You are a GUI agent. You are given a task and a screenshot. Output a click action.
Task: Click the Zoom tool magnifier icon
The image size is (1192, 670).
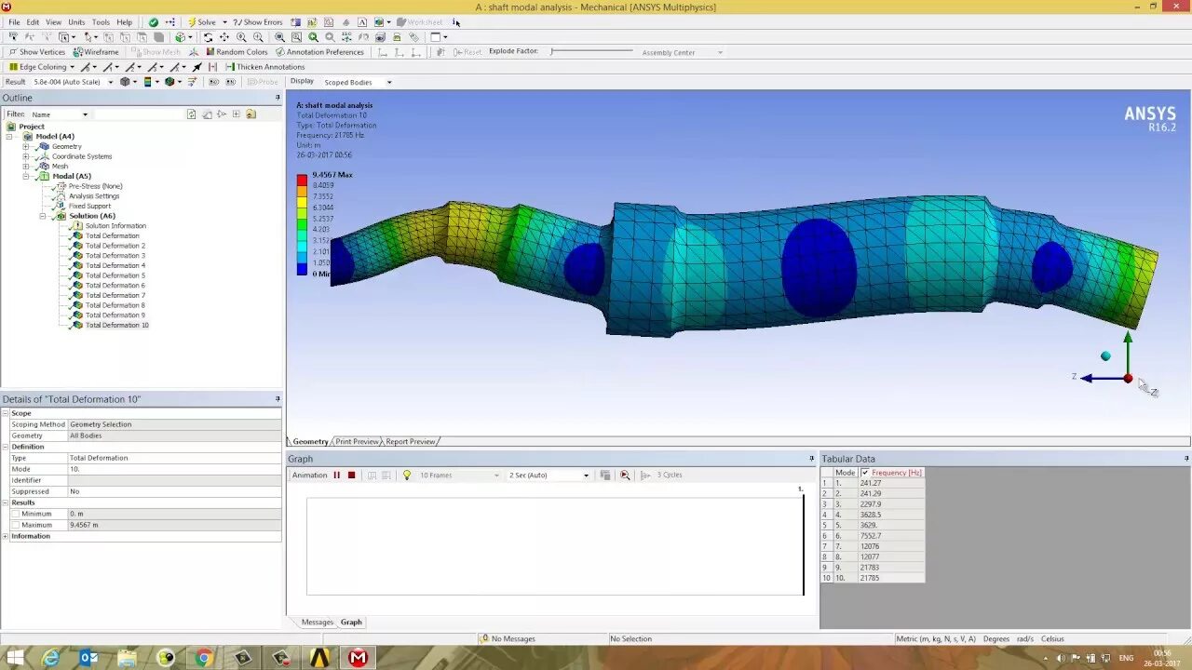coord(241,37)
